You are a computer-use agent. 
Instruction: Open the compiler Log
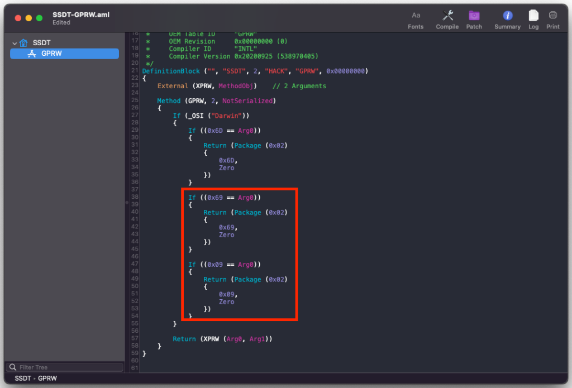coord(533,20)
